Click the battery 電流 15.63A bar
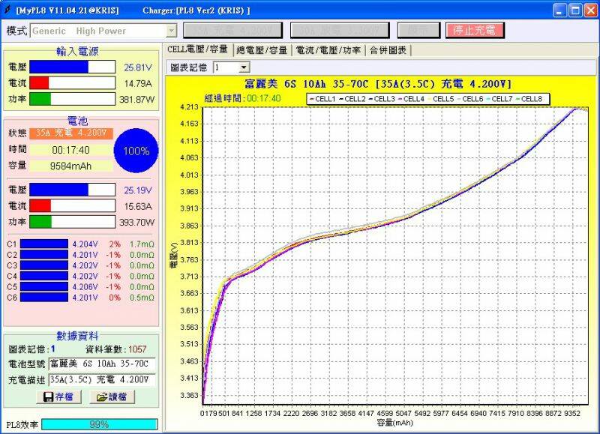This screenshot has height=434, width=600. [x=72, y=205]
